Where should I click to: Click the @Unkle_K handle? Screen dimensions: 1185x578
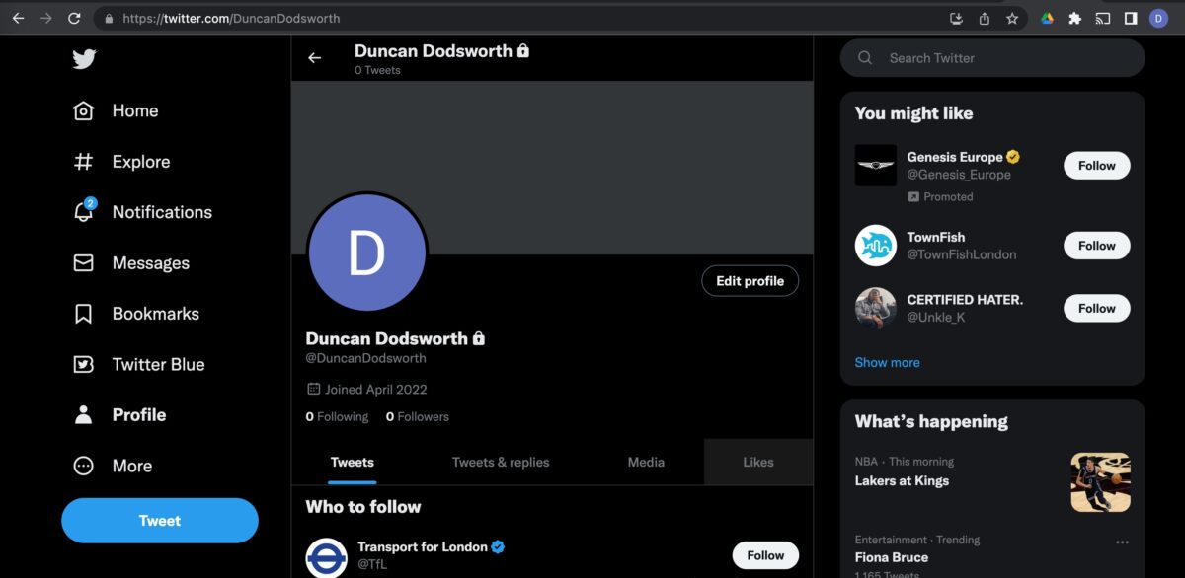[936, 317]
